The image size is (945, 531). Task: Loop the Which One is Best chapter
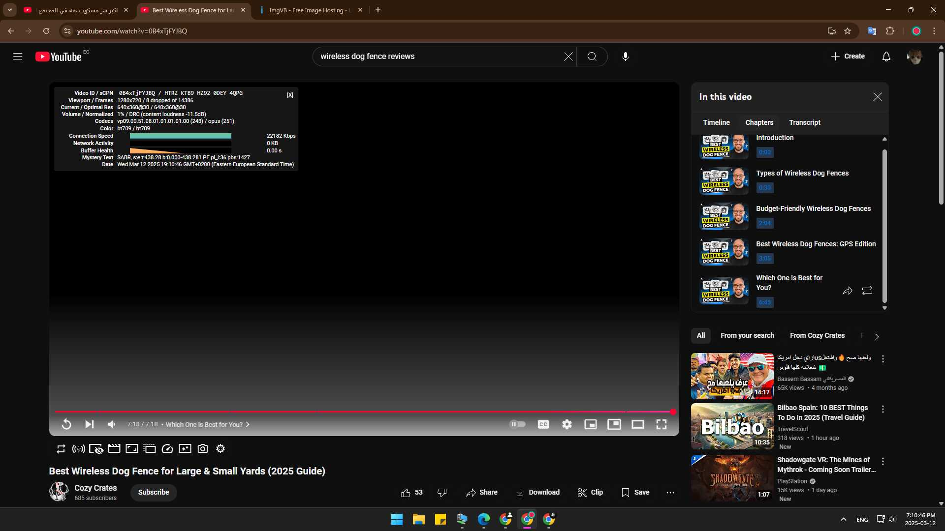(x=867, y=291)
